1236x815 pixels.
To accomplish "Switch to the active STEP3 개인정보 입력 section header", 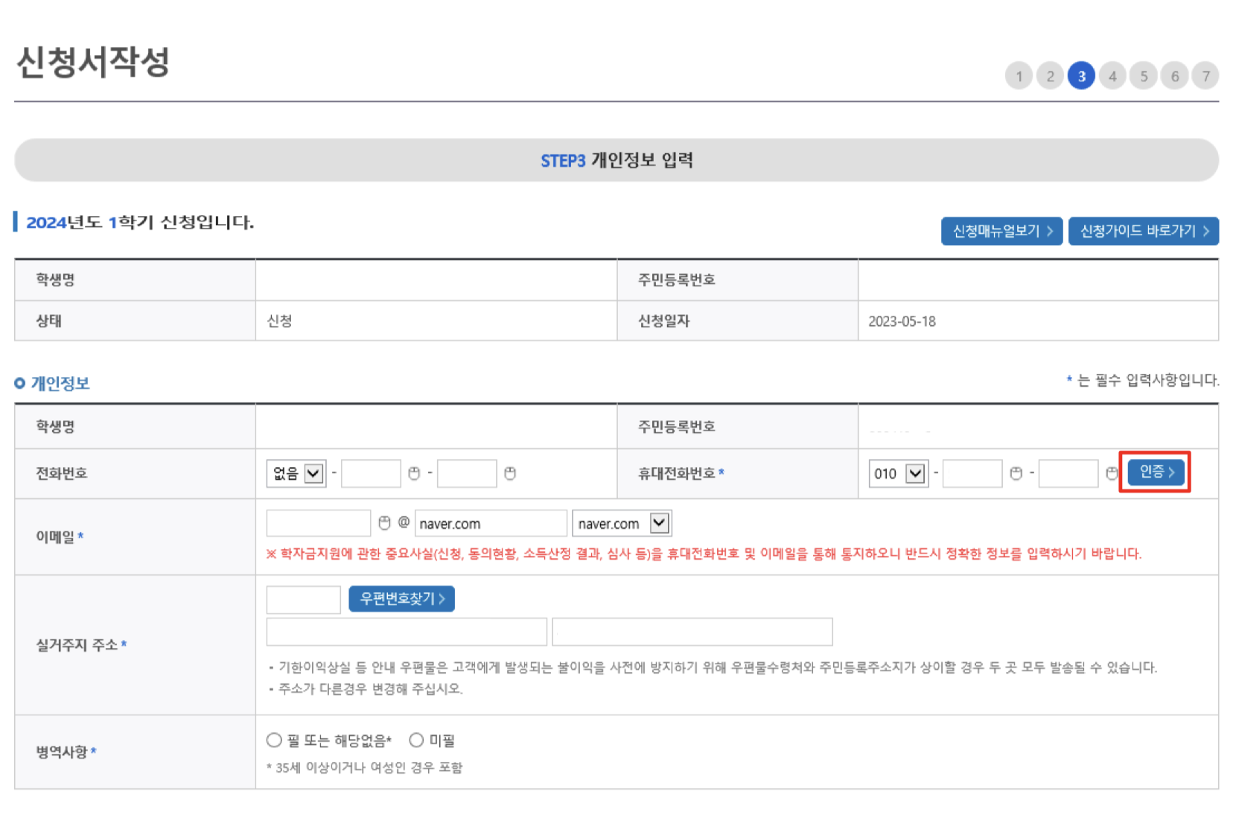I will (617, 159).
